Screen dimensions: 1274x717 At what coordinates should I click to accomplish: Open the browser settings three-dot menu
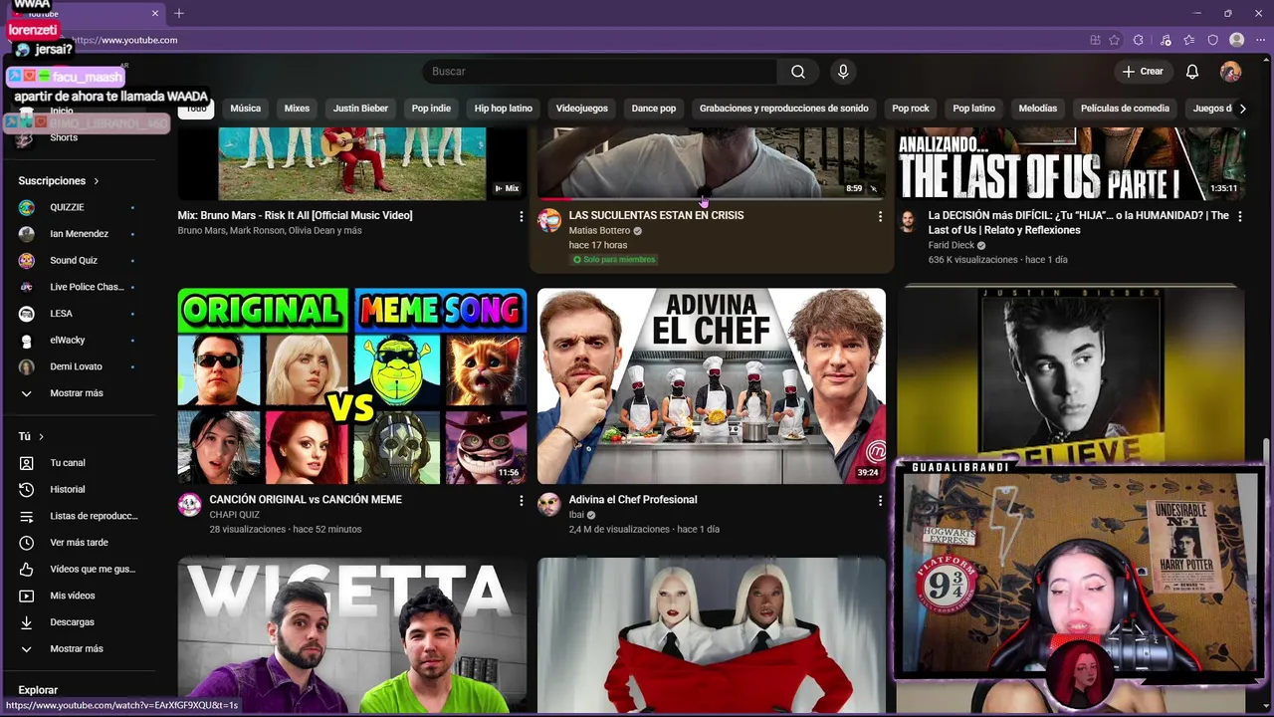point(1261,40)
